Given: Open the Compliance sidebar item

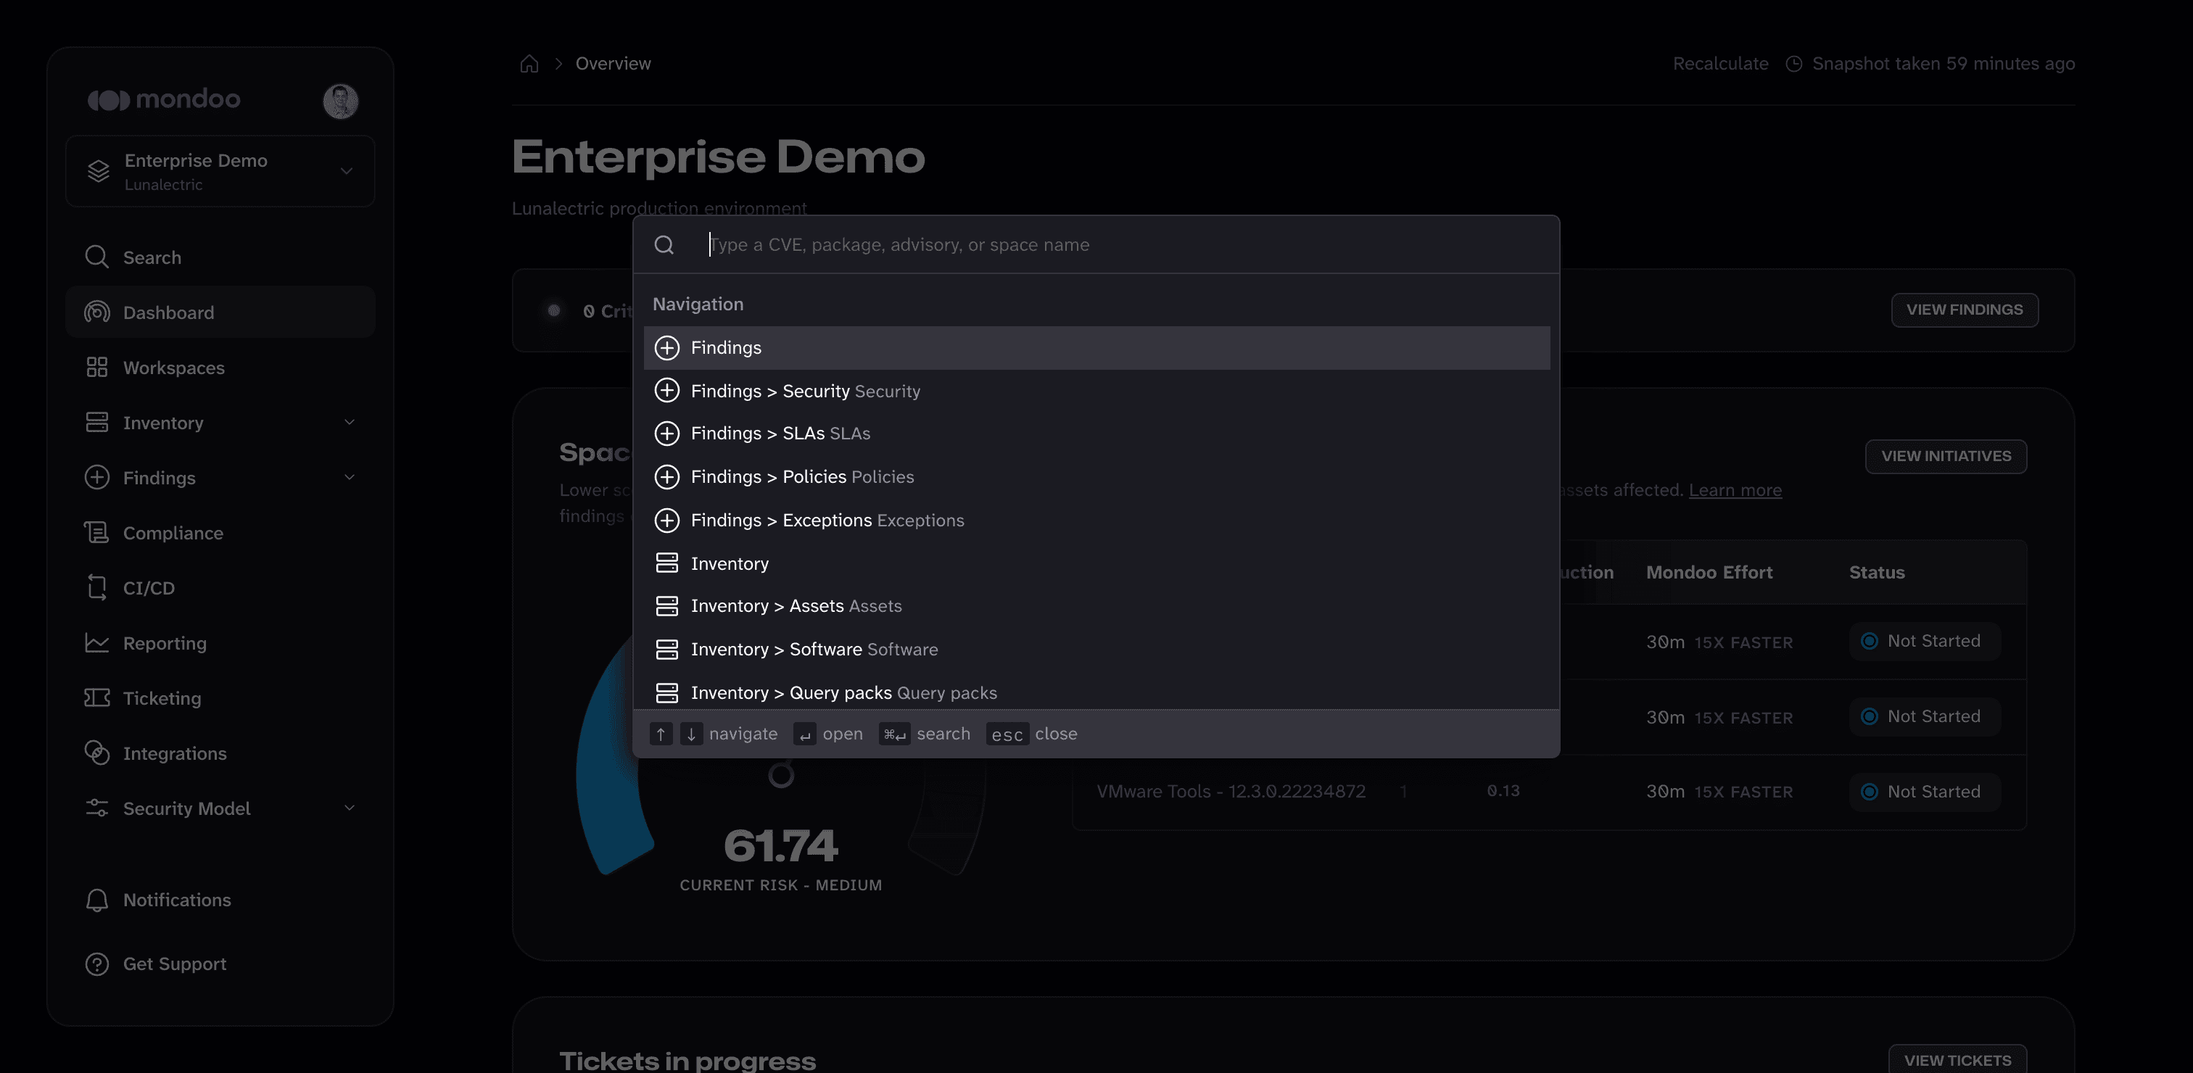Looking at the screenshot, I should pyautogui.click(x=220, y=533).
